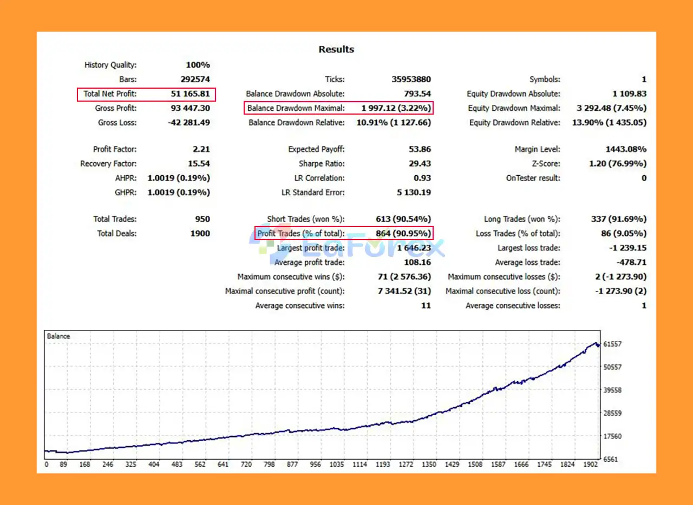Select the Profit Trades value 864 (90.95%)

[x=403, y=234]
